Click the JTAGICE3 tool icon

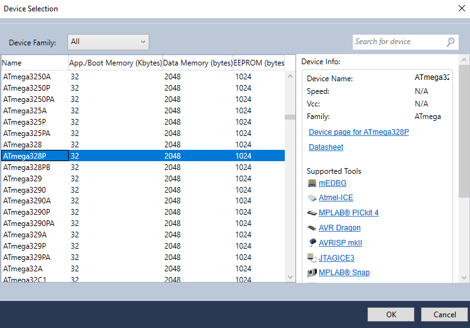pos(312,257)
